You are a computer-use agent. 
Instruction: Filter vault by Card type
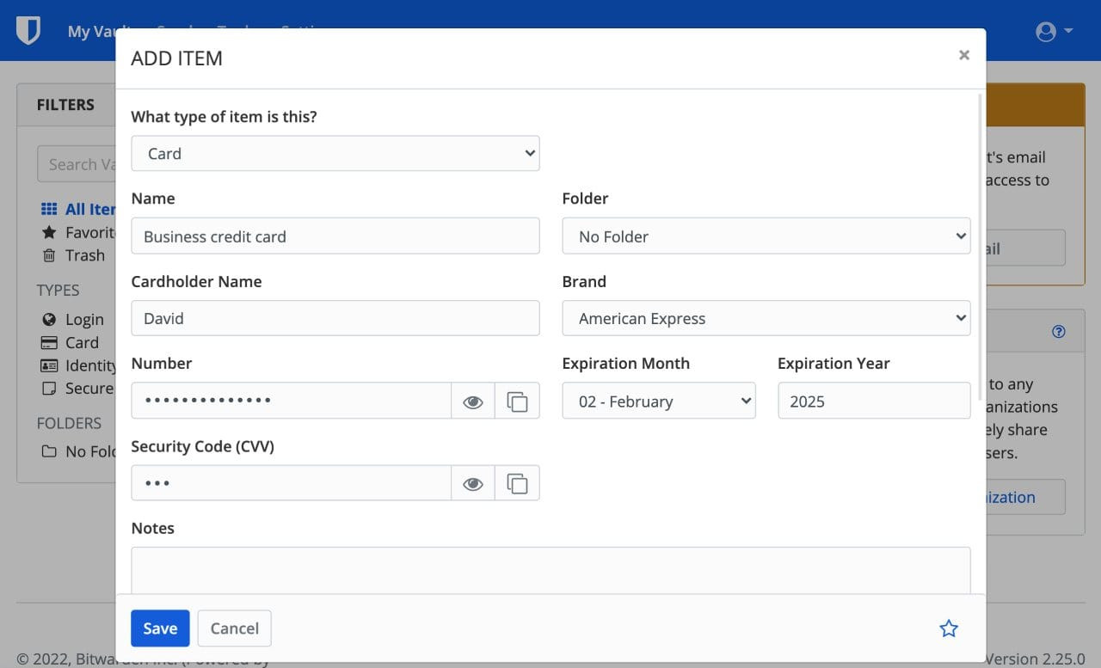point(71,342)
